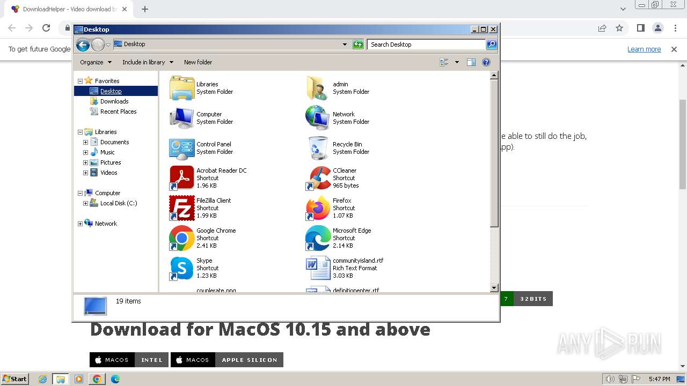Viewport: 687px width, 386px height.
Task: Click Chrome share page icon
Action: tap(602, 28)
